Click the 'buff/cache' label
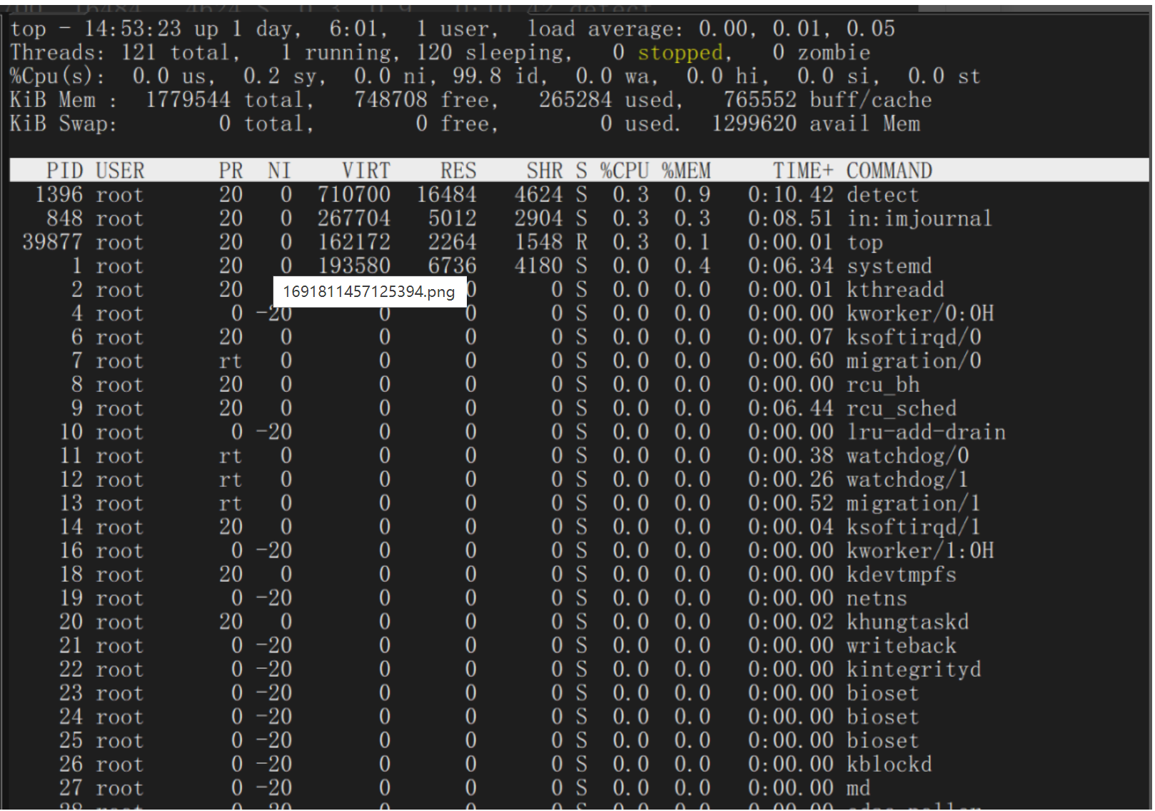 click(870, 100)
